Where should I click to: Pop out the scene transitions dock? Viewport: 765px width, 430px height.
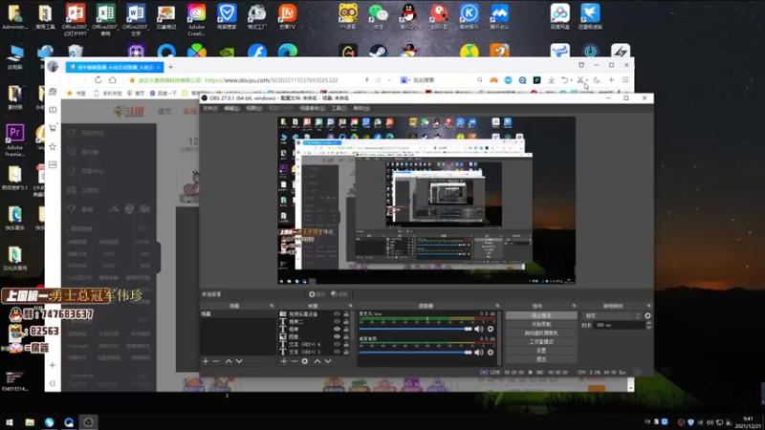point(649,306)
